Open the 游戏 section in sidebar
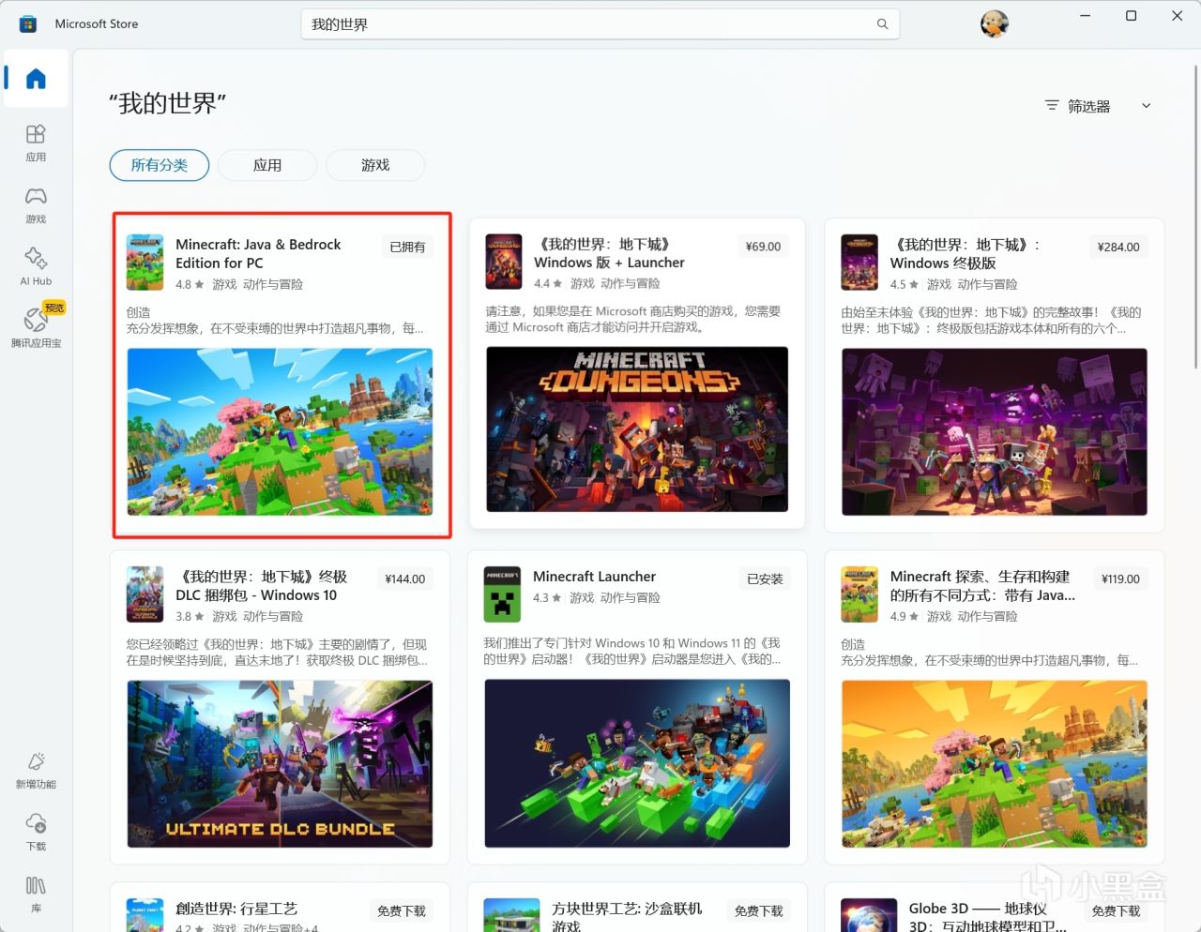 point(36,205)
